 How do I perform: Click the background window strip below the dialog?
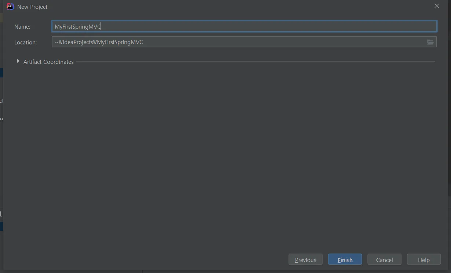coord(257,272)
